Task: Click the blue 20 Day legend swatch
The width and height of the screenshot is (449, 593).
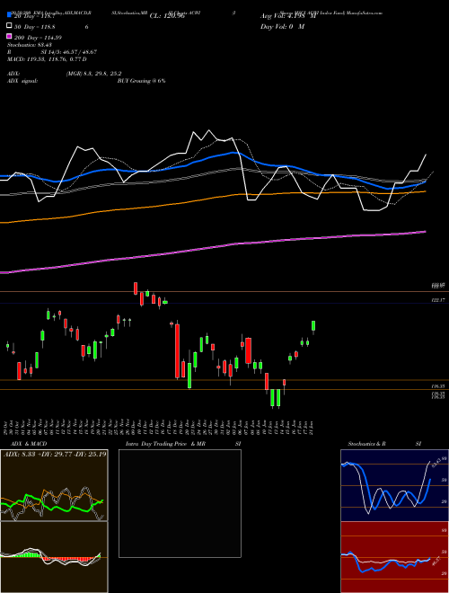Action: (x=9, y=14)
